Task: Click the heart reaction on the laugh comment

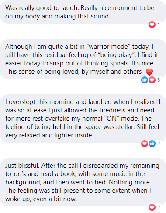Action: (152, 25)
